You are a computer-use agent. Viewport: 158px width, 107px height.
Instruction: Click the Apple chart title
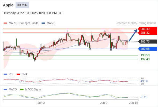pyautogui.click(x=8, y=5)
